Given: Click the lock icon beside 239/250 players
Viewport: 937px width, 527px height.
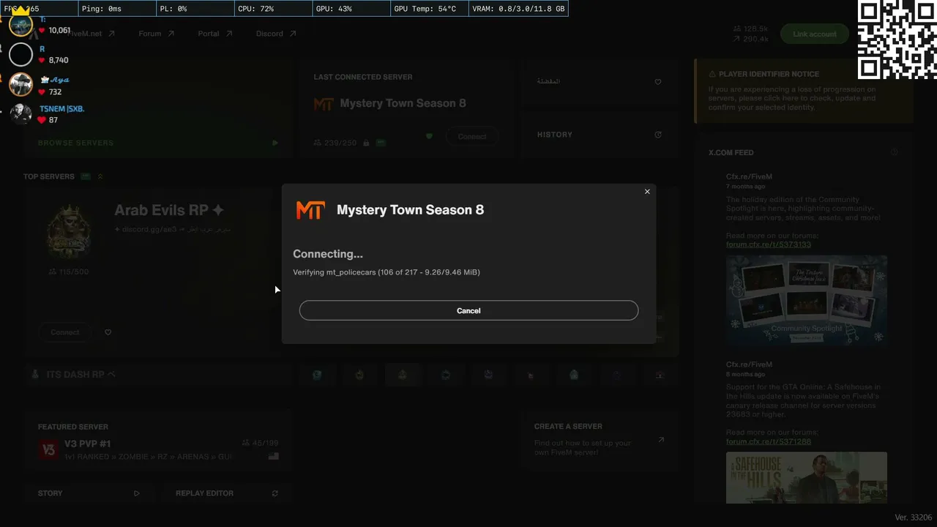Looking at the screenshot, I should coord(366,143).
